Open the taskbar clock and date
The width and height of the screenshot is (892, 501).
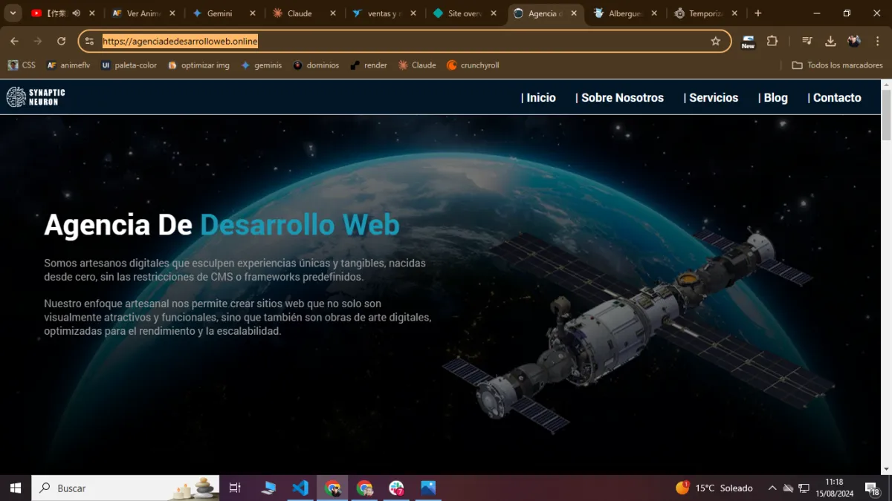click(x=834, y=488)
